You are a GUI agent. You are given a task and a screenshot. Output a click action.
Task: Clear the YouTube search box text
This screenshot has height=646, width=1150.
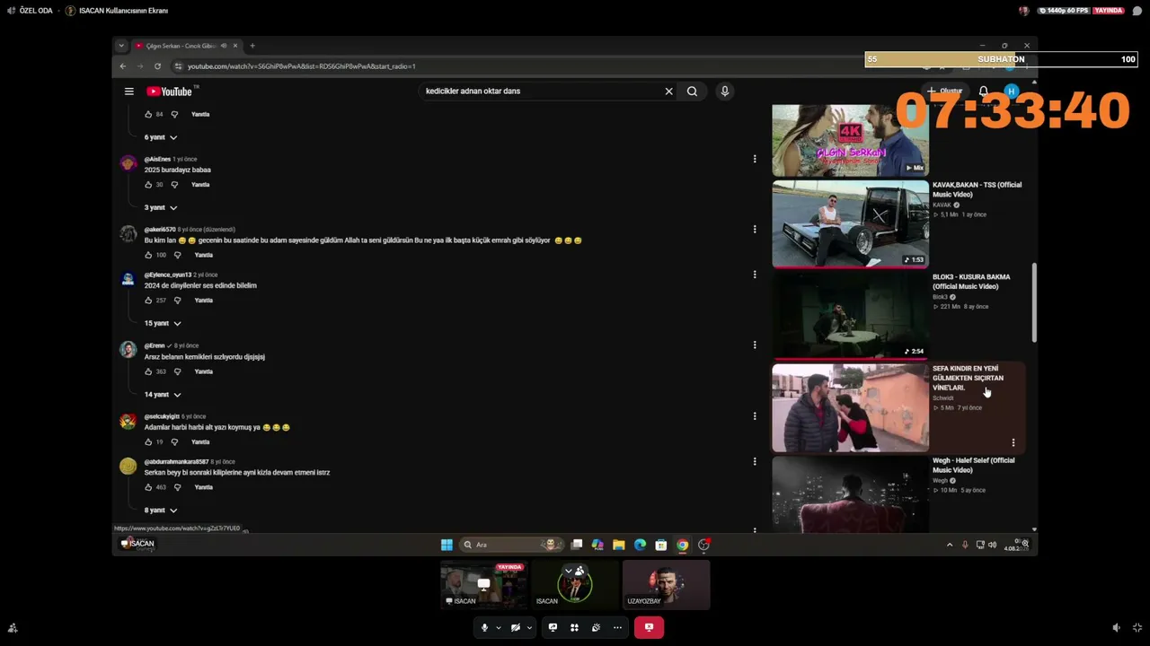click(x=668, y=92)
